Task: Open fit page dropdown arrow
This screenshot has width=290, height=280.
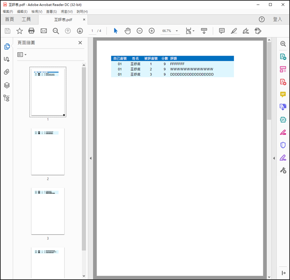Action: [x=193, y=31]
